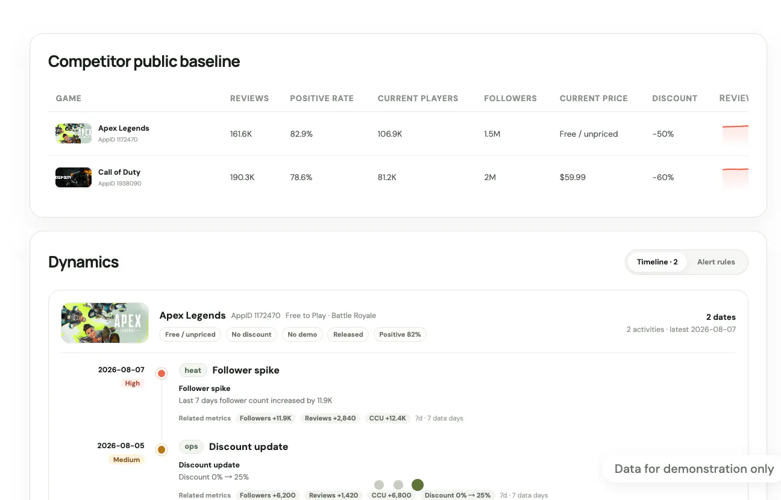Click the 'Medium' severity badge
This screenshot has height=500, width=781.
tap(127, 460)
